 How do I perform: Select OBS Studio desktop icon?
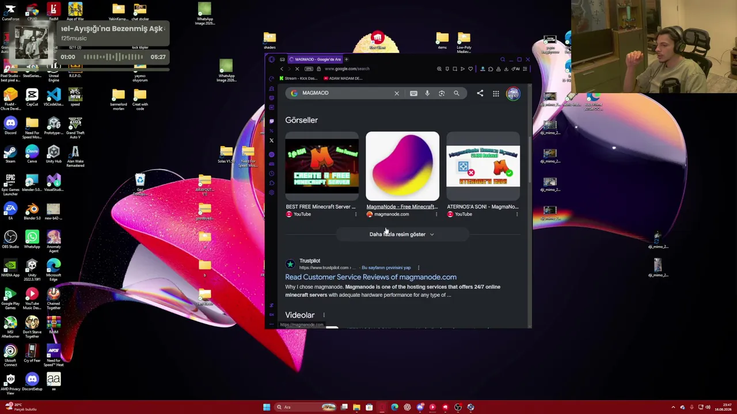pos(10,239)
